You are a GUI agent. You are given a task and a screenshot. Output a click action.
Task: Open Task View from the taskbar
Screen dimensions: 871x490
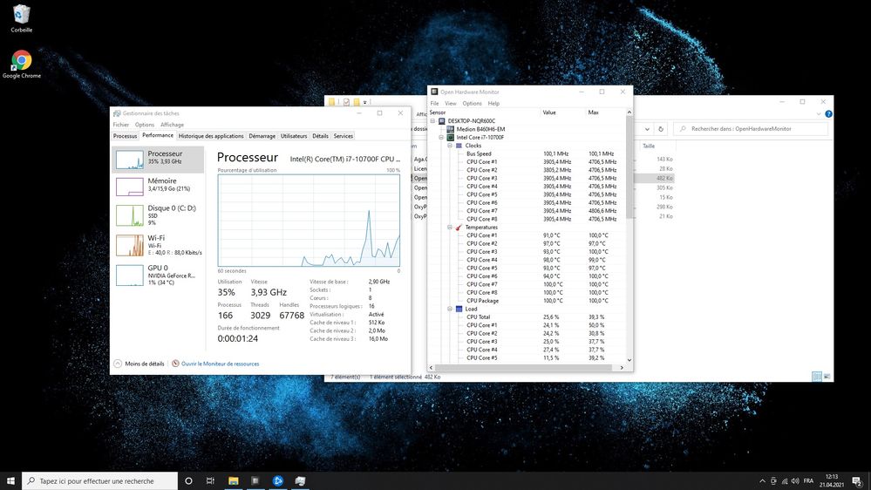(210, 480)
